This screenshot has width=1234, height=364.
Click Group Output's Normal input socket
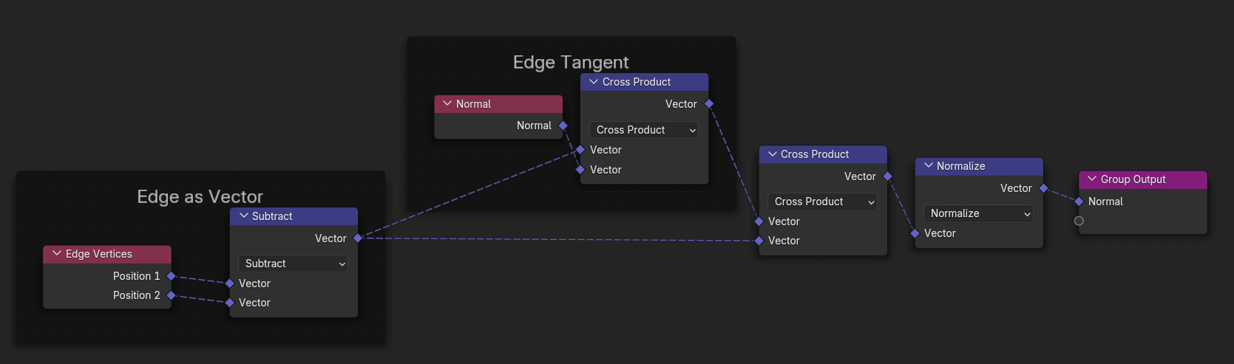[x=1079, y=202]
